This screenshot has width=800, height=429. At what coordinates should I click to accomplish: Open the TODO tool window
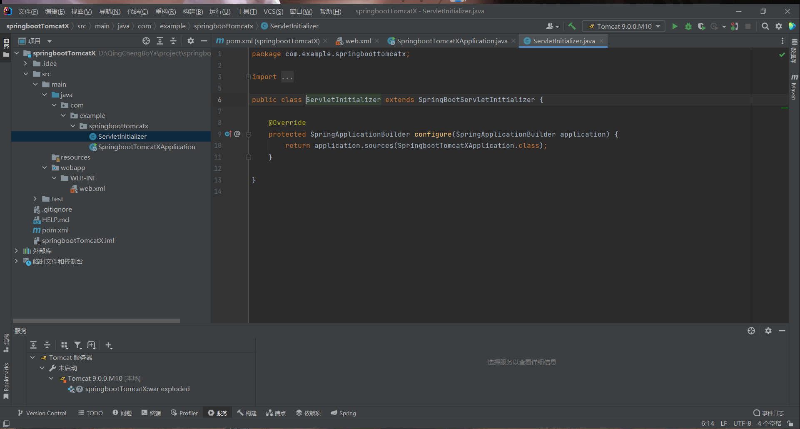click(90, 413)
